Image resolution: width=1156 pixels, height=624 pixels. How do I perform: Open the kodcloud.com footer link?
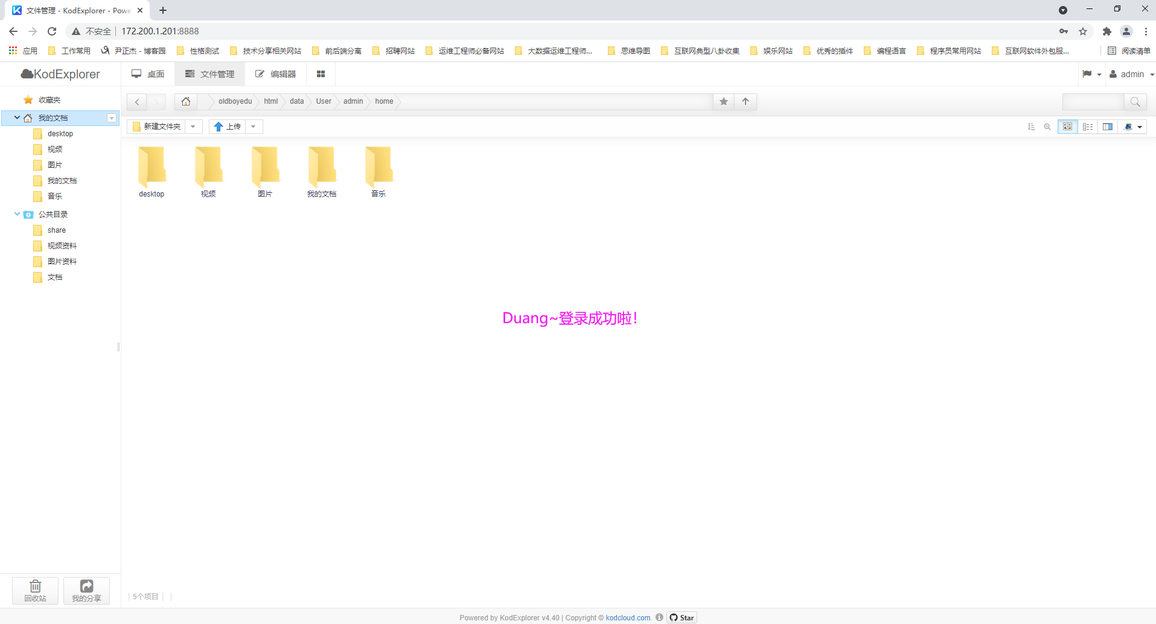pos(628,617)
